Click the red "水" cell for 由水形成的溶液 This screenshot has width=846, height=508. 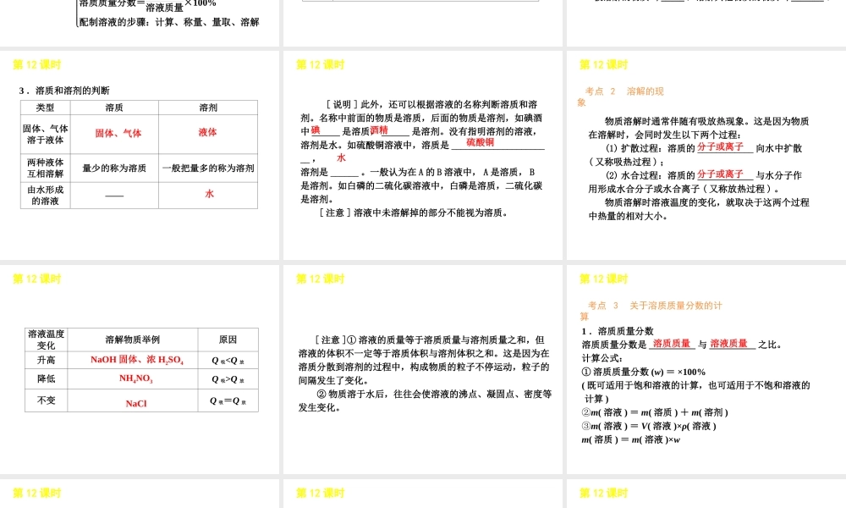207,196
